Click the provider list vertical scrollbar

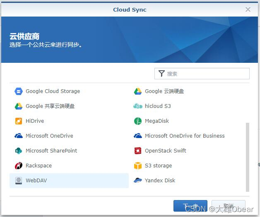point(248,157)
